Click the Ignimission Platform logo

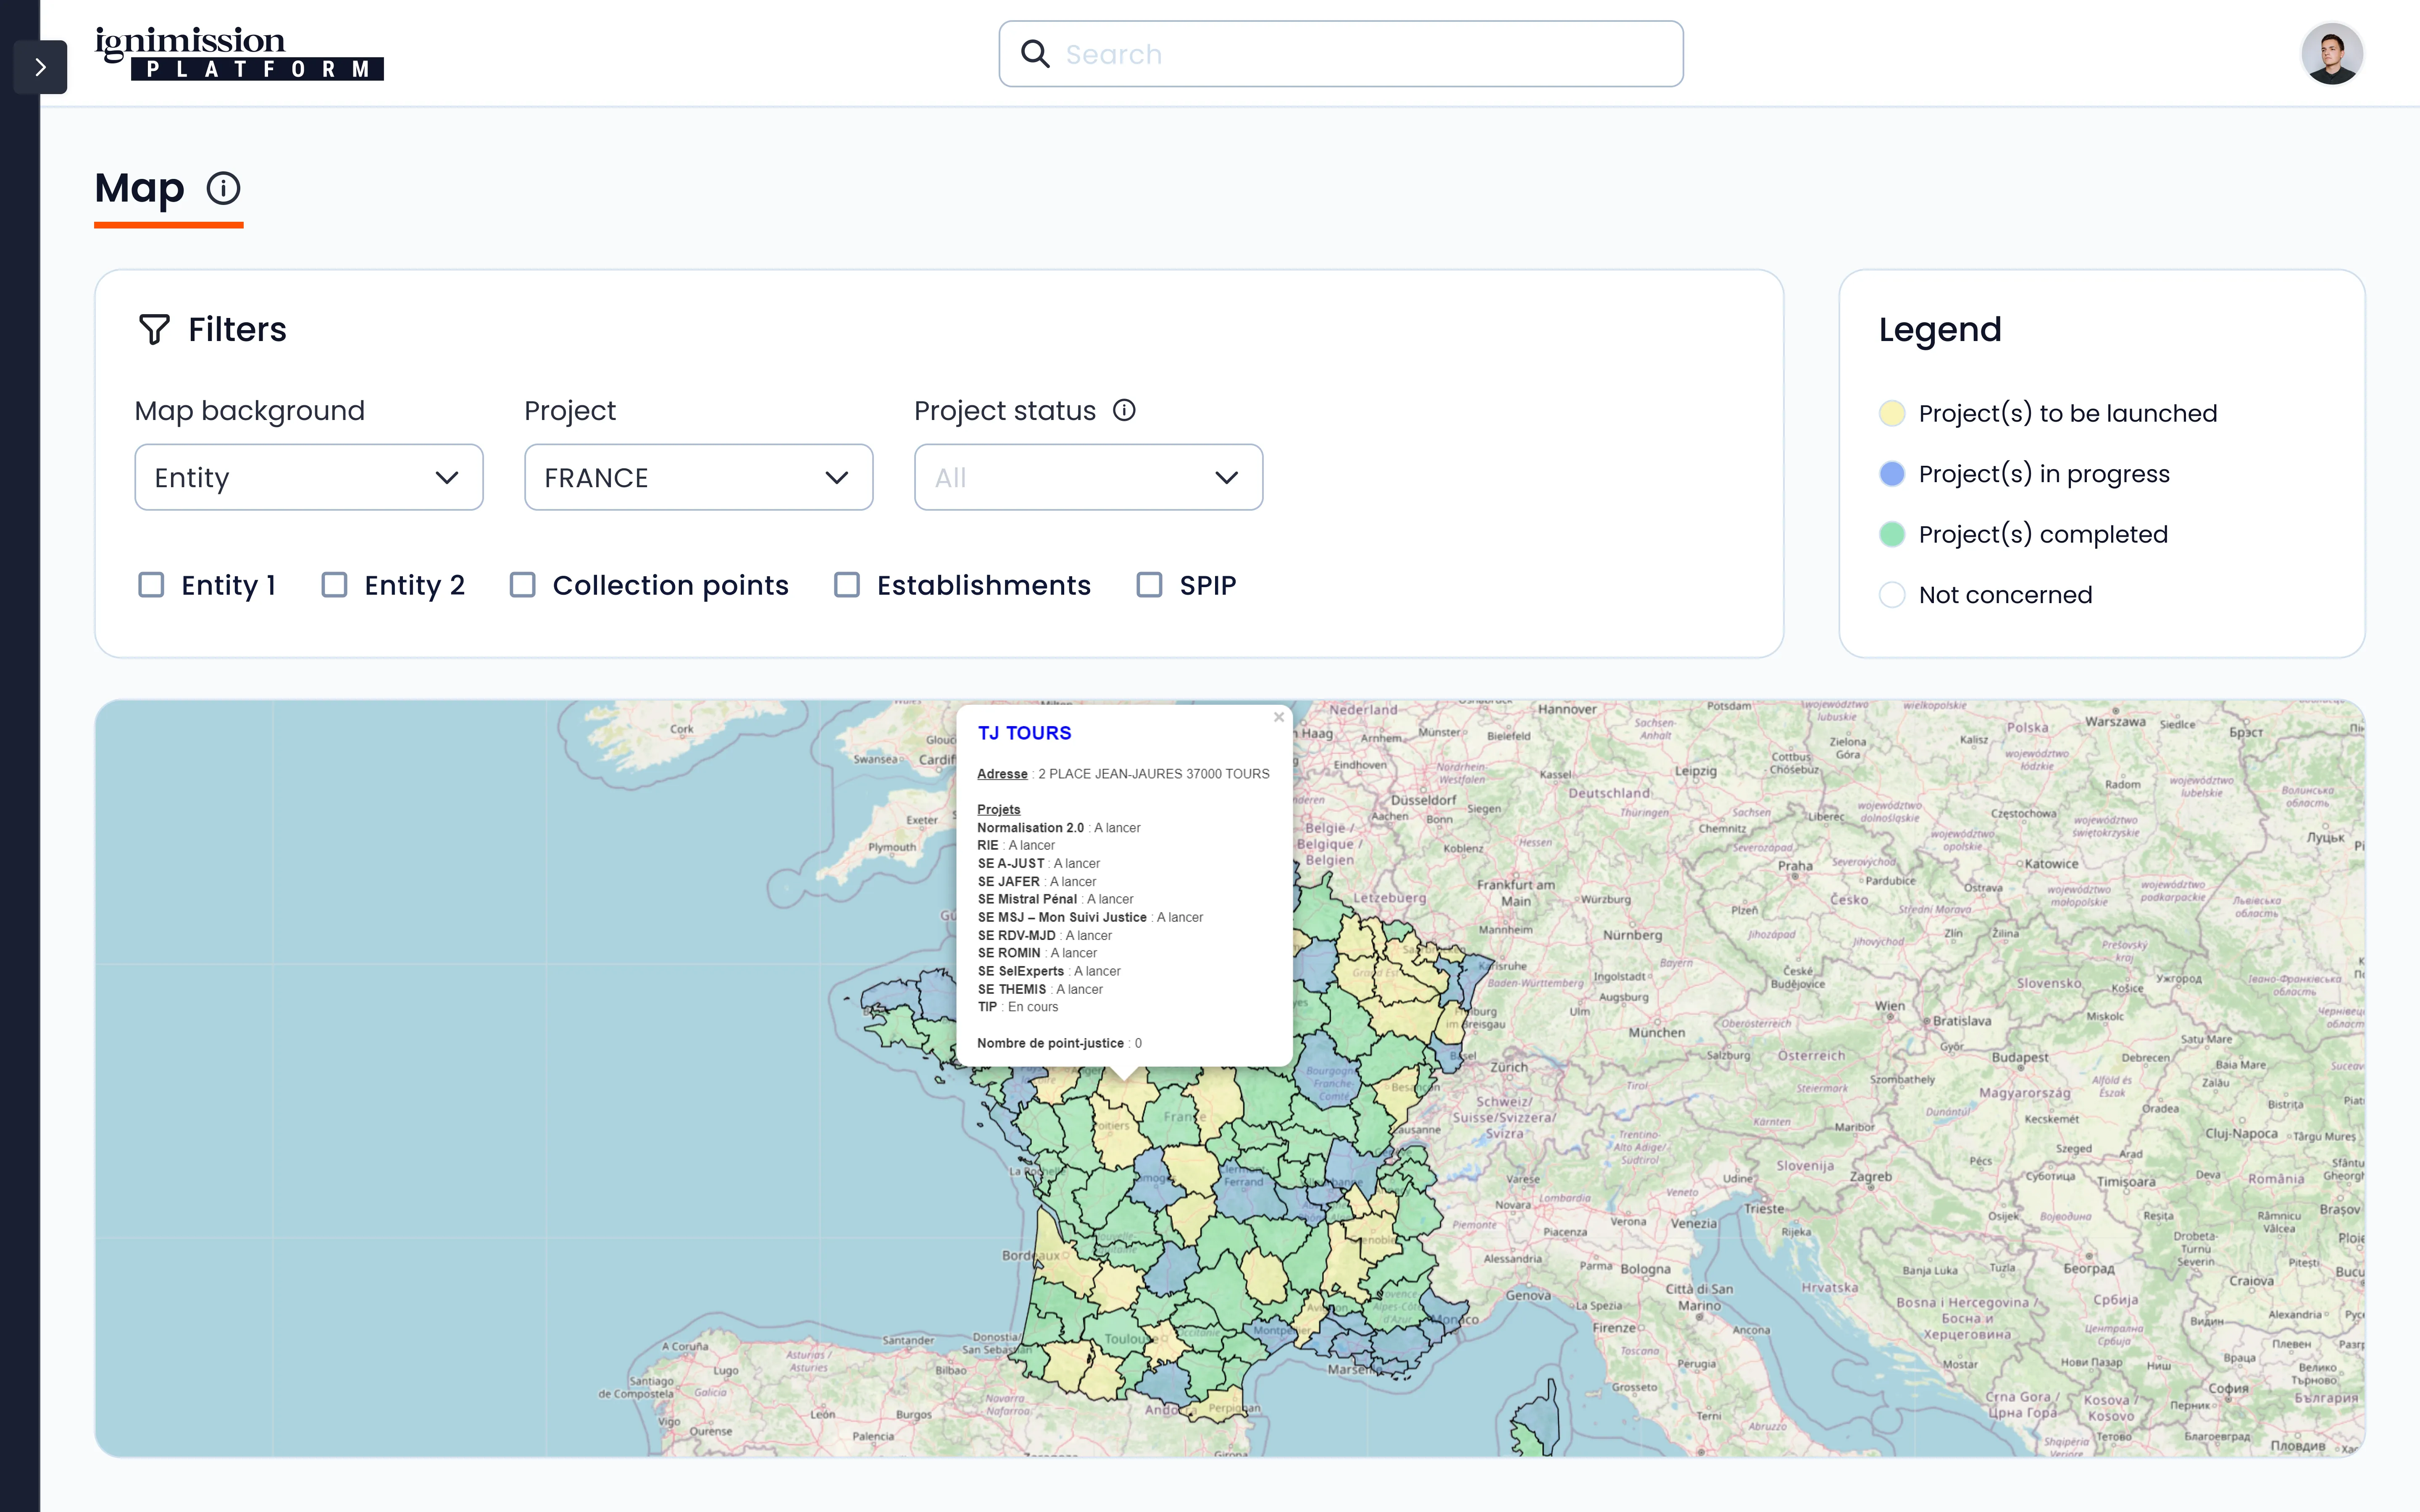pos(239,54)
